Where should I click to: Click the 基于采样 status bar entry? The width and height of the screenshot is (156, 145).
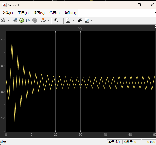(x=114, y=142)
